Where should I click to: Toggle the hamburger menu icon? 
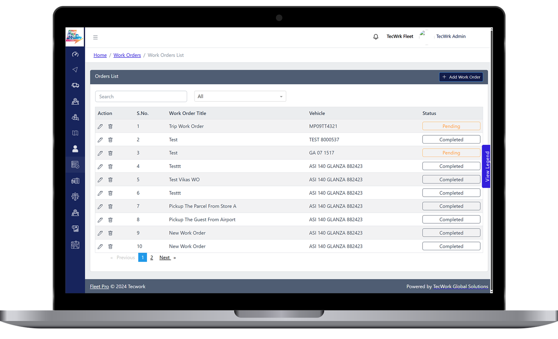[96, 37]
